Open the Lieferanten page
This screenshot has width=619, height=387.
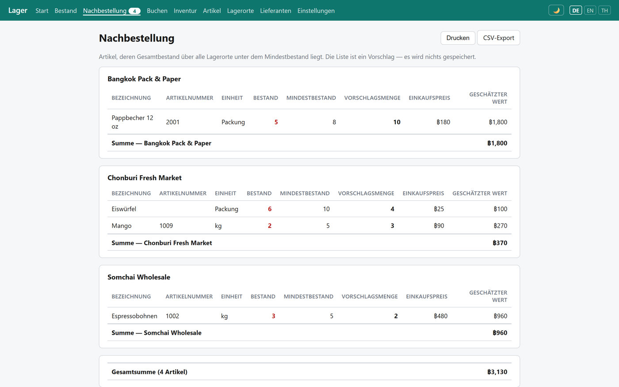click(x=275, y=11)
